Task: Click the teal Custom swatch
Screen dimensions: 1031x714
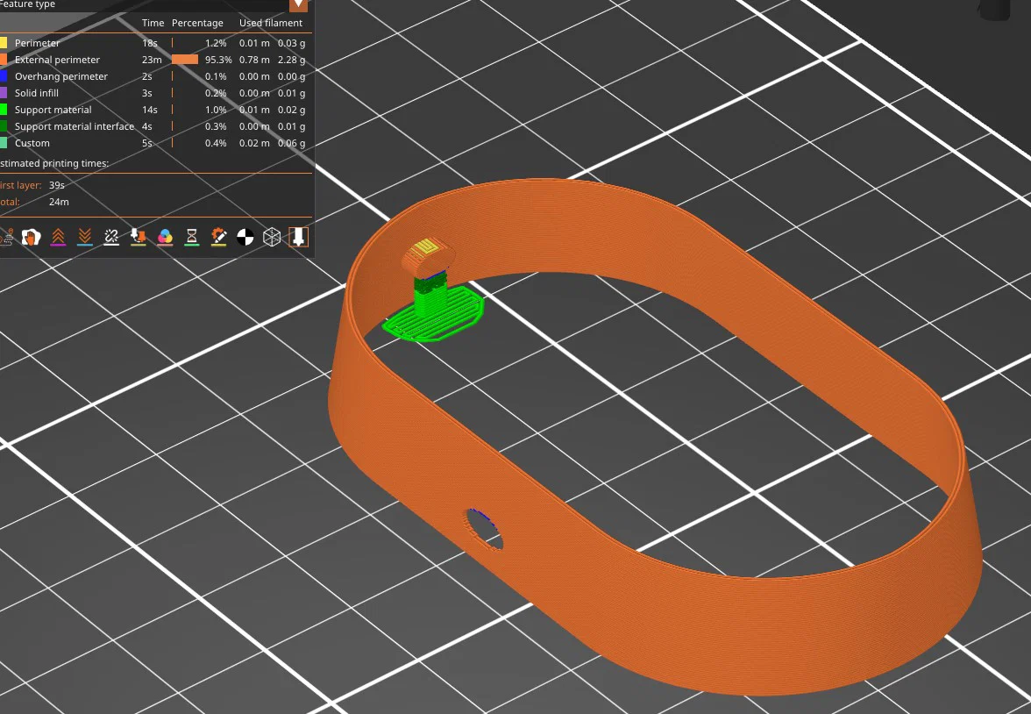Action: (4, 143)
